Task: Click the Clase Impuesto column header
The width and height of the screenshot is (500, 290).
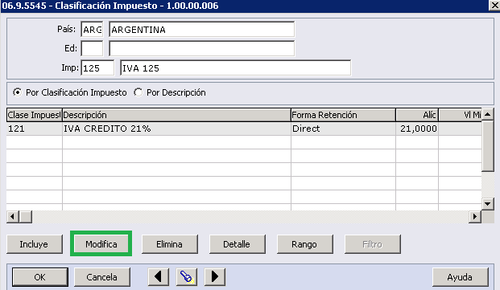Action: click(34, 115)
